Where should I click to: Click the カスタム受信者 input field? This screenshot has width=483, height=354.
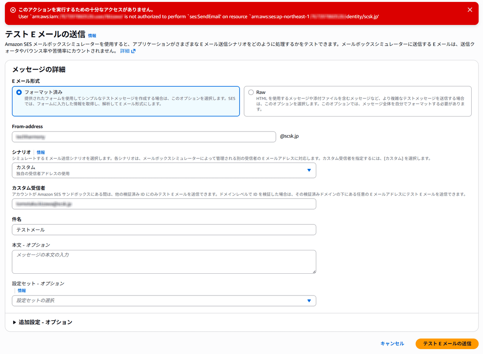[x=164, y=204]
